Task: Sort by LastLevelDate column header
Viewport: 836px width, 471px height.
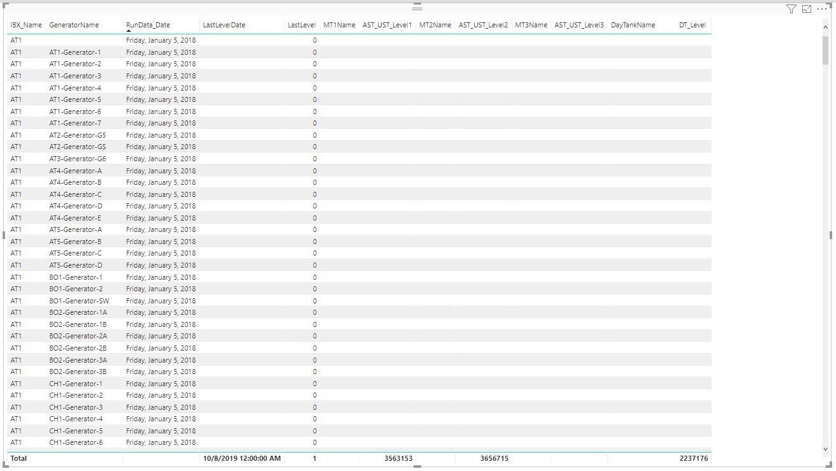Action: pos(224,25)
